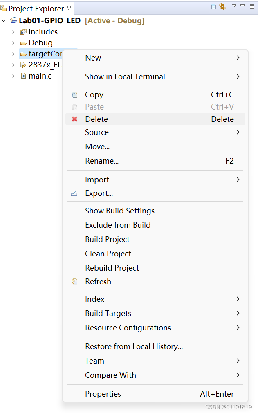Screen dimensions: 258x413
Task: Click the Lab01-GPIO_LED project icon
Action: (13, 21)
